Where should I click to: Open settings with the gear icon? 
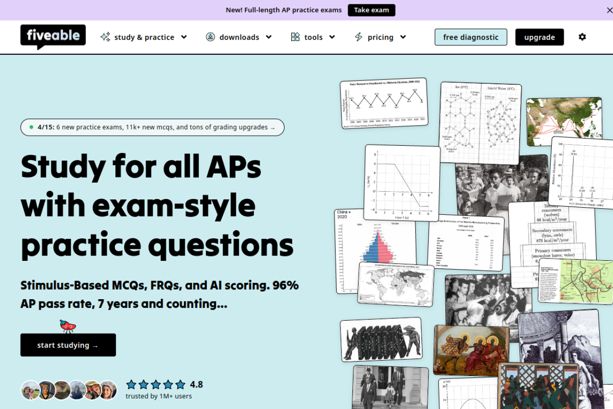click(x=582, y=37)
